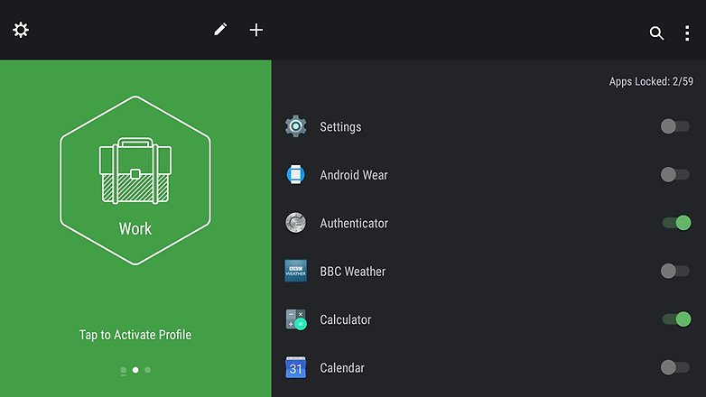Screen dimensions: 706x397
Task: Open search with the magnifier icon
Action: pos(656,32)
